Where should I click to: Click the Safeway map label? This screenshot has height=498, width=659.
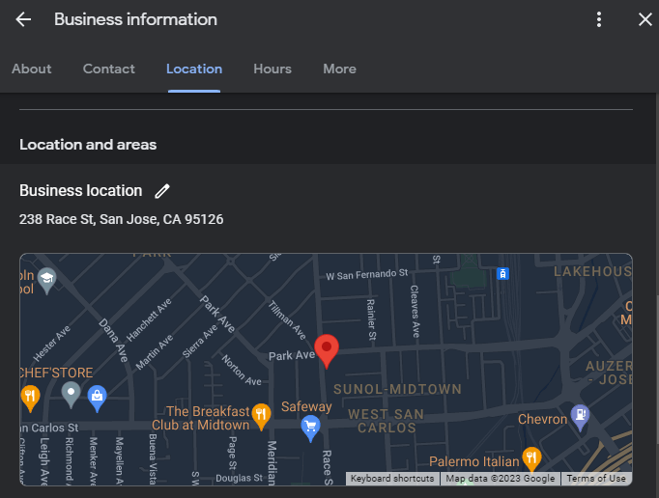(x=306, y=406)
